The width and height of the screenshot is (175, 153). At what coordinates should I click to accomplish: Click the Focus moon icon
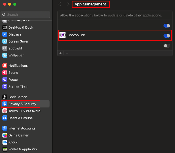pos(5,80)
